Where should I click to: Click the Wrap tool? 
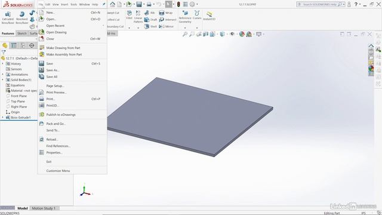pyautogui.click(x=166, y=13)
